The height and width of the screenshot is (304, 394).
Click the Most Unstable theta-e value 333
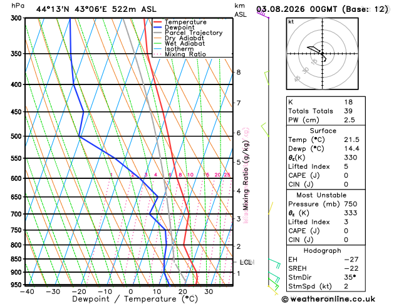(351, 213)
